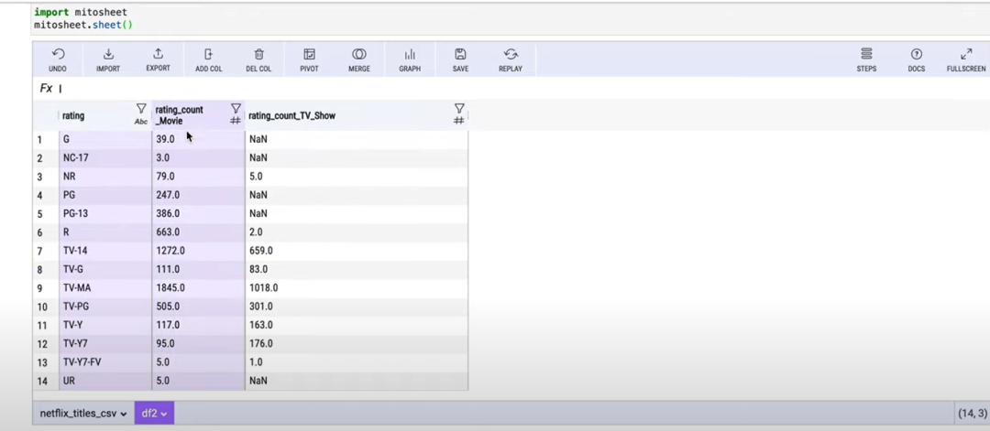Click the rating cell TV-14

point(104,251)
